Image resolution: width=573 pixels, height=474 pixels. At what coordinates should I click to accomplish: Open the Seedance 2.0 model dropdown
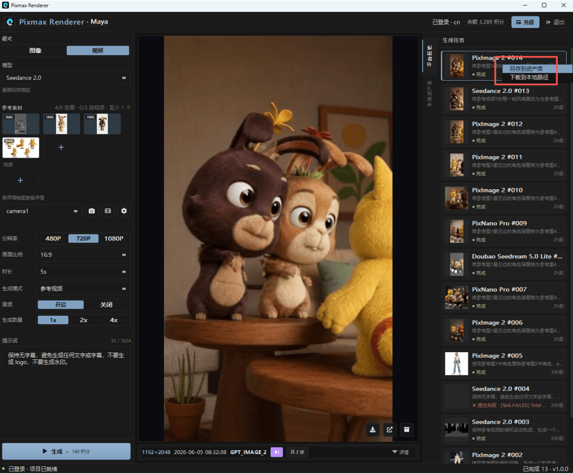[66, 78]
